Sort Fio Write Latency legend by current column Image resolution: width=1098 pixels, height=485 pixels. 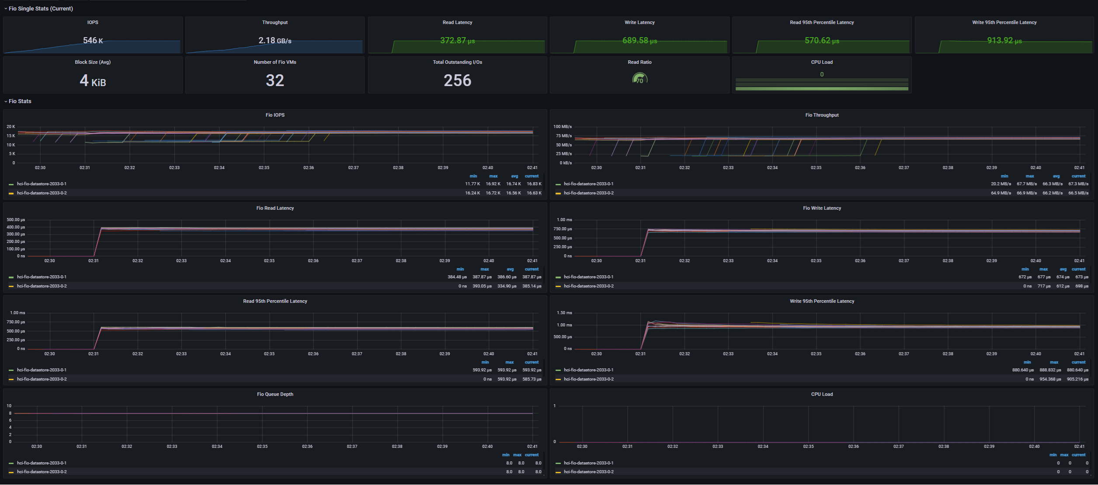(x=1078, y=269)
